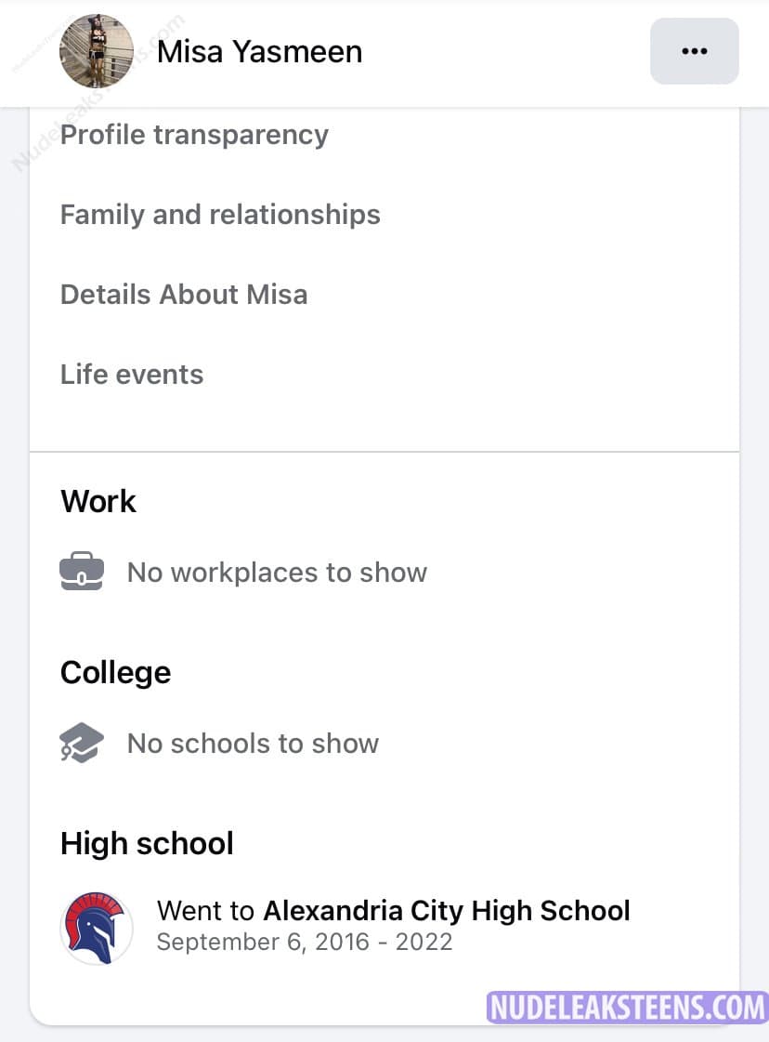Click the College section heading
This screenshot has width=769, height=1042.
[116, 673]
